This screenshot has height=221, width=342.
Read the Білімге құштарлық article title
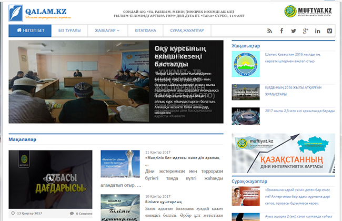163,202
